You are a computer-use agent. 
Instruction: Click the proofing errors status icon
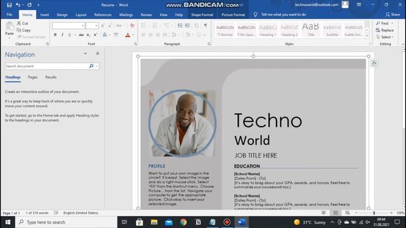pos(56,213)
